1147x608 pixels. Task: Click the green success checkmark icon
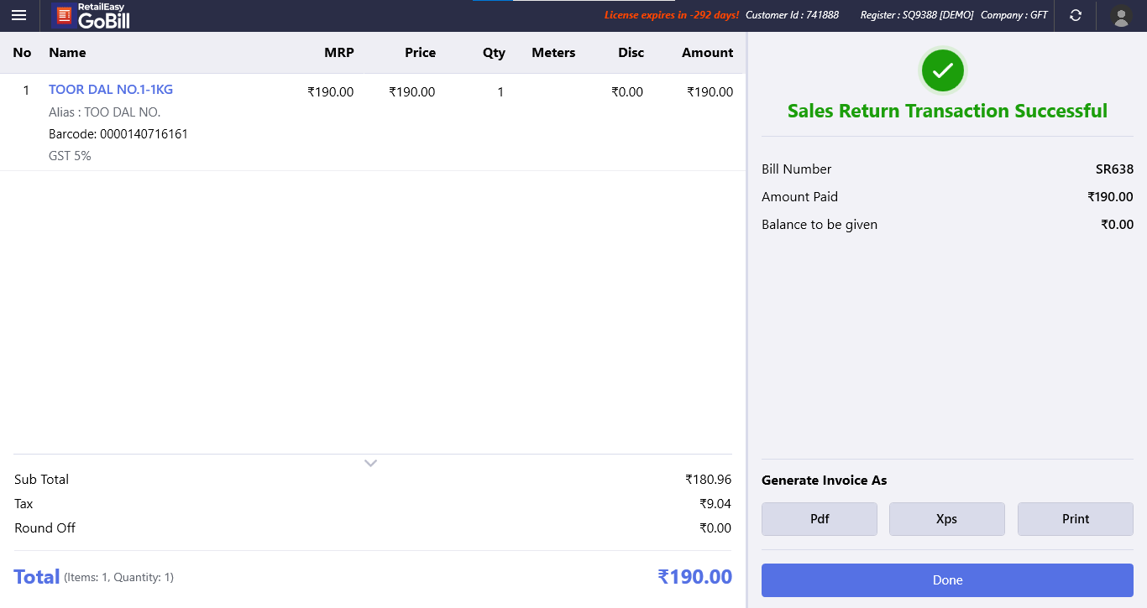(943, 70)
